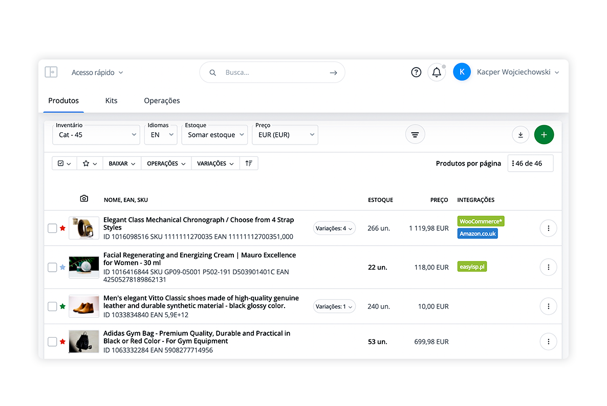The height and width of the screenshot is (406, 607).
Task: Toggle red star on Elegant Class Chronograph
Action: pyautogui.click(x=63, y=228)
